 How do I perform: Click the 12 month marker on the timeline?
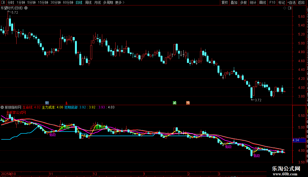point(95,174)
